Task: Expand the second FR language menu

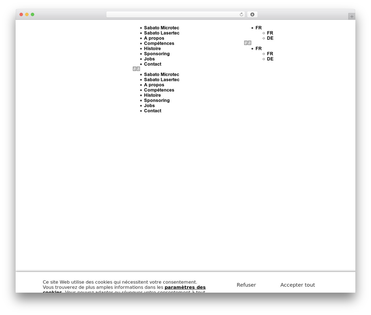Action: click(x=259, y=49)
